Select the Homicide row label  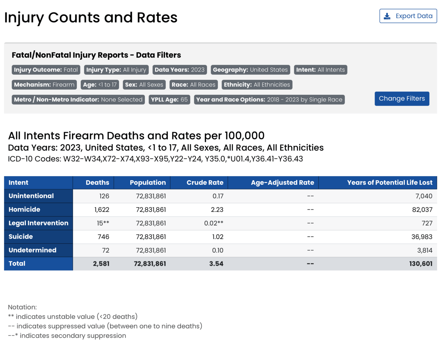click(24, 210)
